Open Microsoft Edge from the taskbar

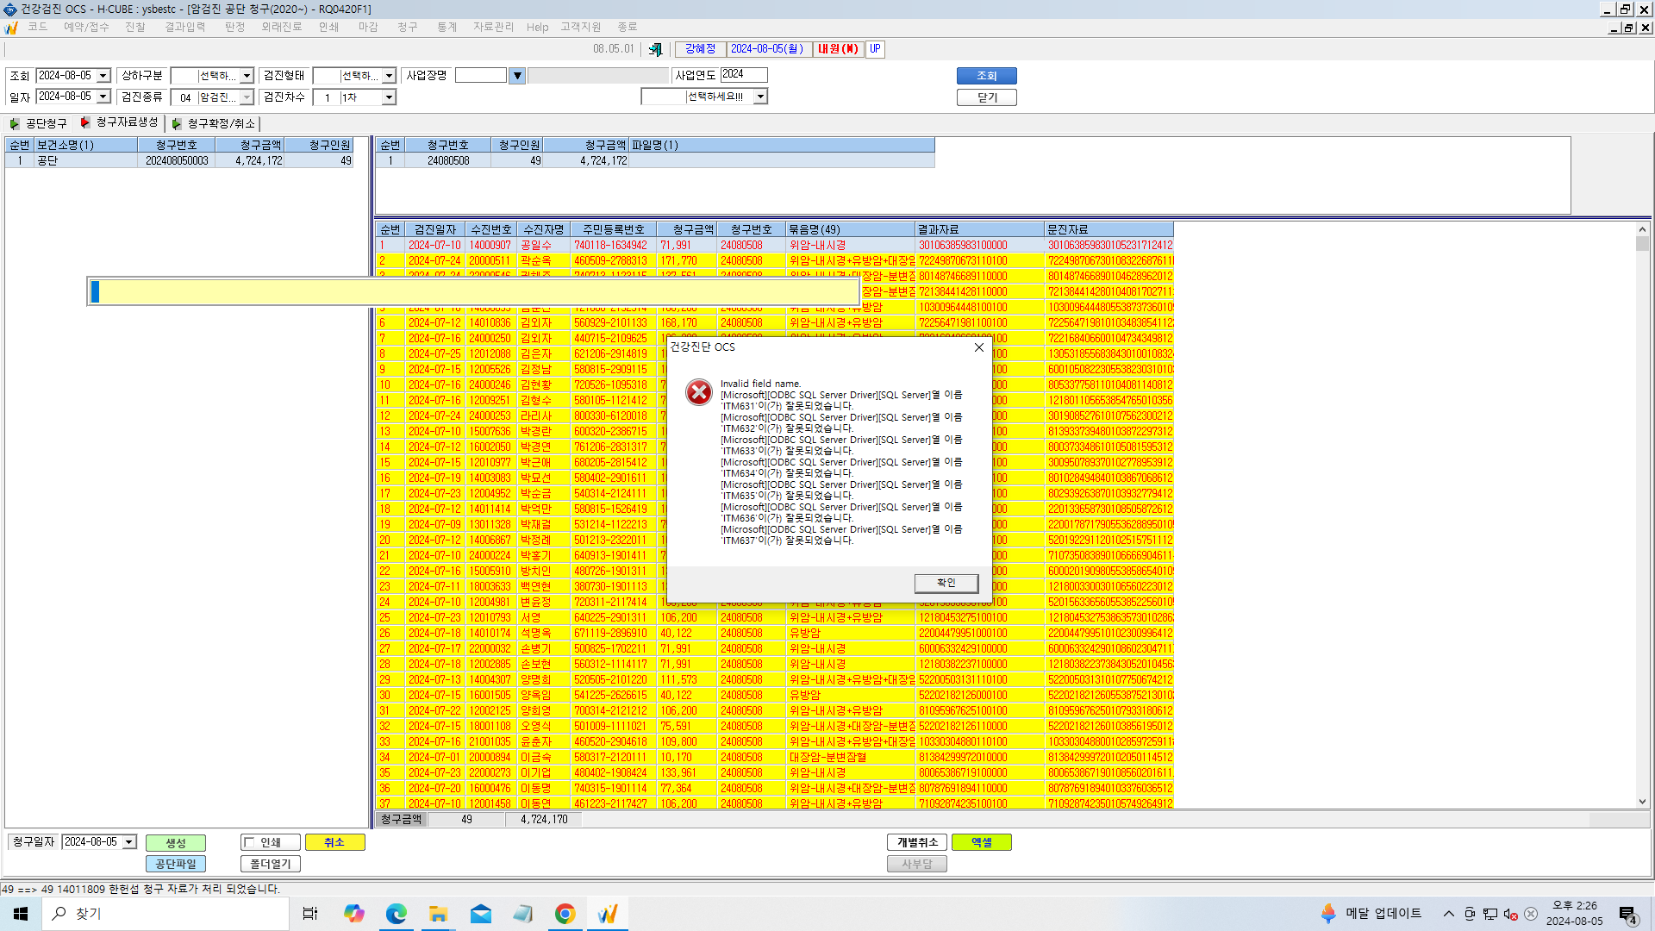pyautogui.click(x=396, y=914)
